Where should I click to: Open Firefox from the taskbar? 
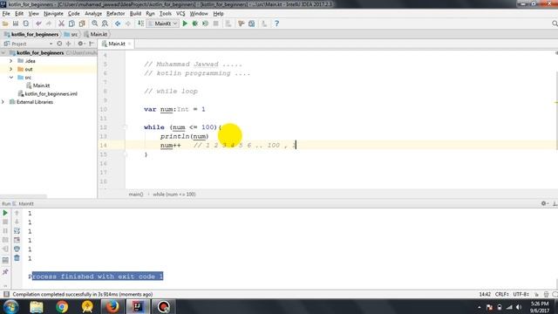[112, 306]
